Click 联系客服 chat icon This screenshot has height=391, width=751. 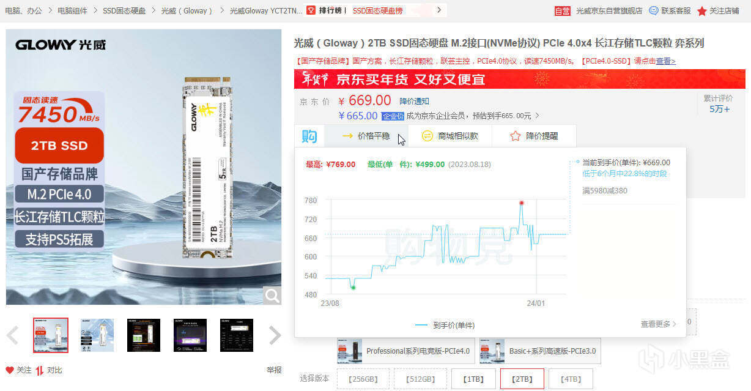[x=654, y=10]
